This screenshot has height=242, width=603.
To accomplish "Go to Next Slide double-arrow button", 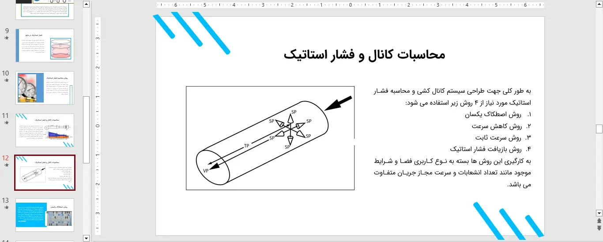I will click(x=599, y=228).
